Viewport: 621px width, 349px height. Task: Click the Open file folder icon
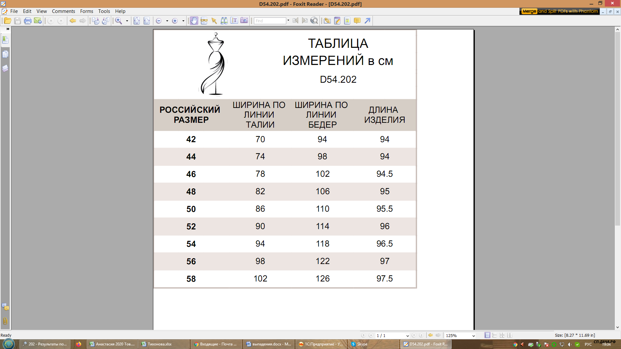point(7,21)
